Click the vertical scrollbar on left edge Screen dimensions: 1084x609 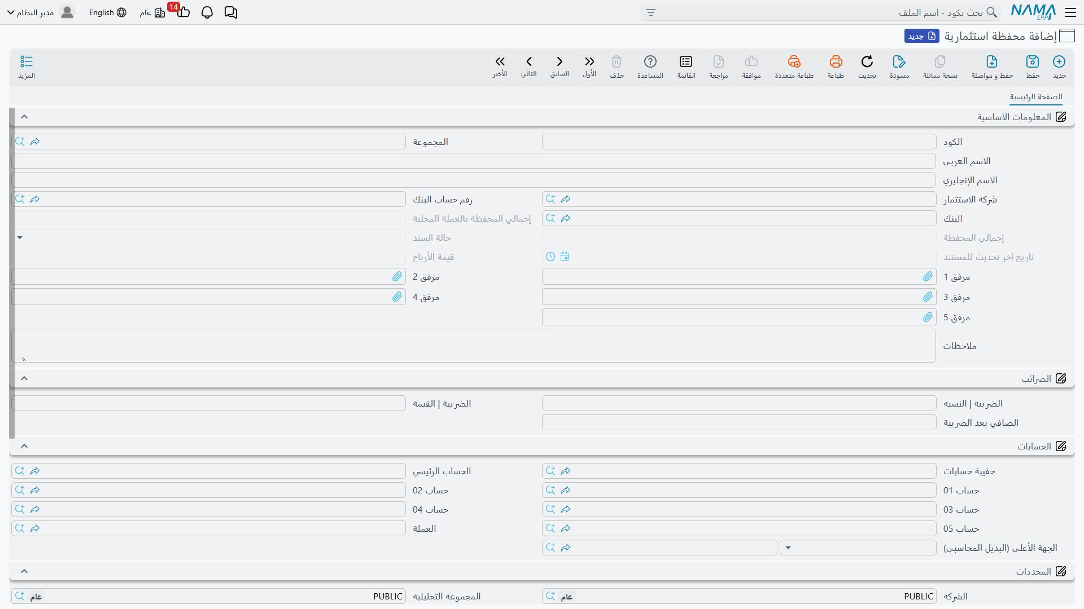(12, 273)
